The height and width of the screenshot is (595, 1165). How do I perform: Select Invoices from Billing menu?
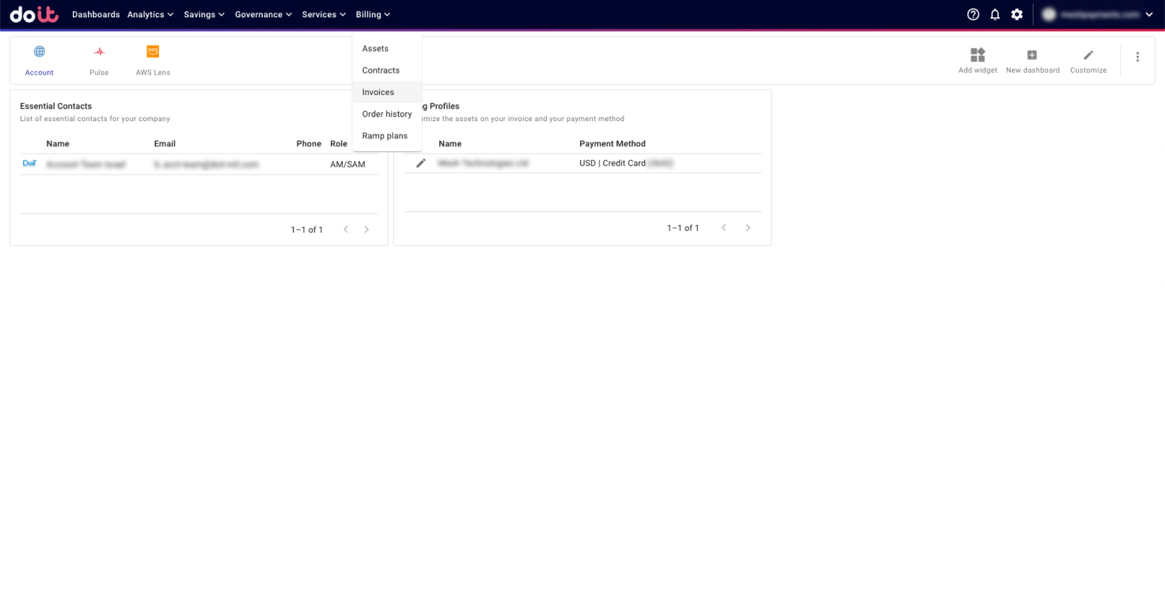point(378,93)
